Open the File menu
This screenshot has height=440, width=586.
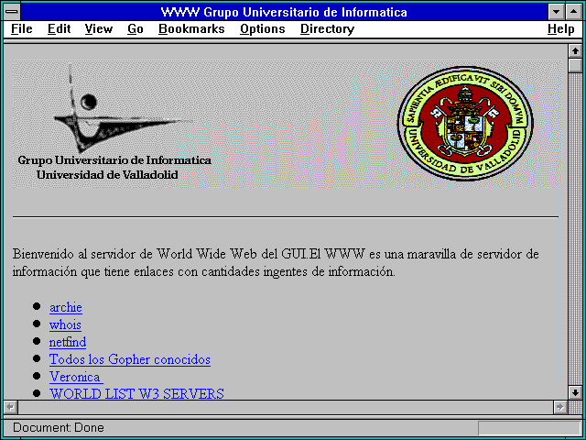[22, 28]
